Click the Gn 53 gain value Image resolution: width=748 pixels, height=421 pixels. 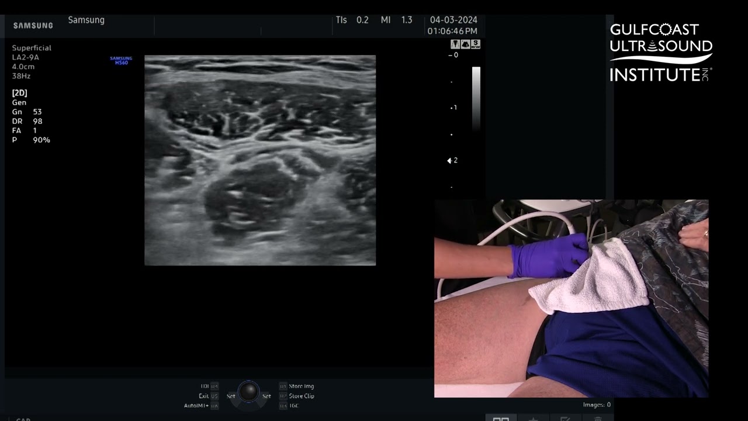coord(27,112)
